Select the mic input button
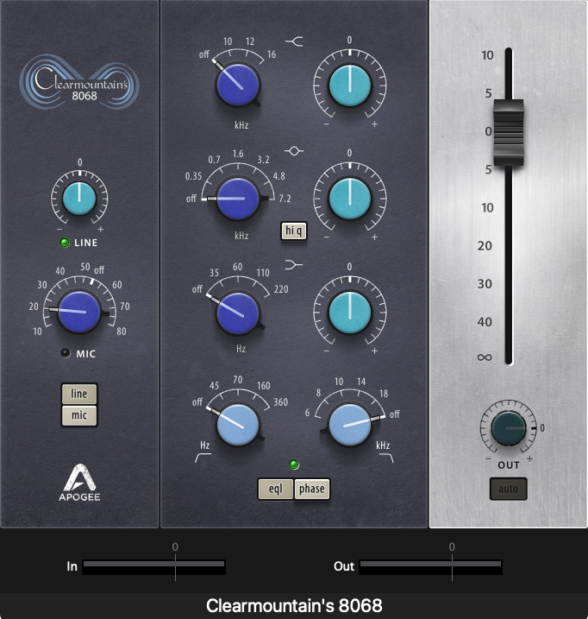Screen dimensions: 588x619 (78, 415)
